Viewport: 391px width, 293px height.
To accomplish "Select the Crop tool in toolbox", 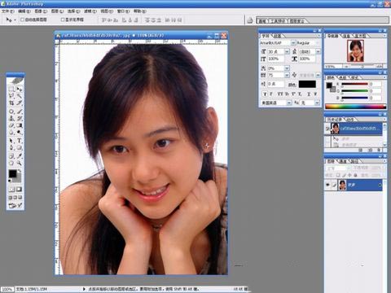I will click(11, 103).
